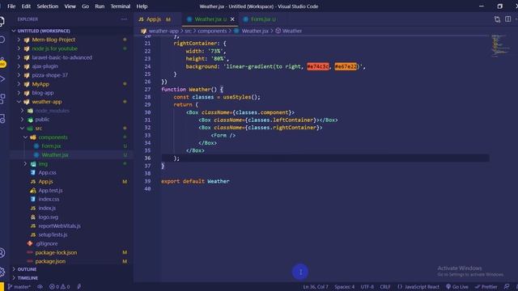Split the editor to the right
This screenshot has width=518, height=291.
tap(507, 19)
